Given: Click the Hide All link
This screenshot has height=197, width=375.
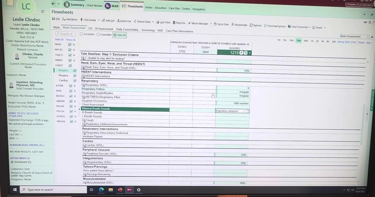Looking at the screenshot, I should [59, 39].
